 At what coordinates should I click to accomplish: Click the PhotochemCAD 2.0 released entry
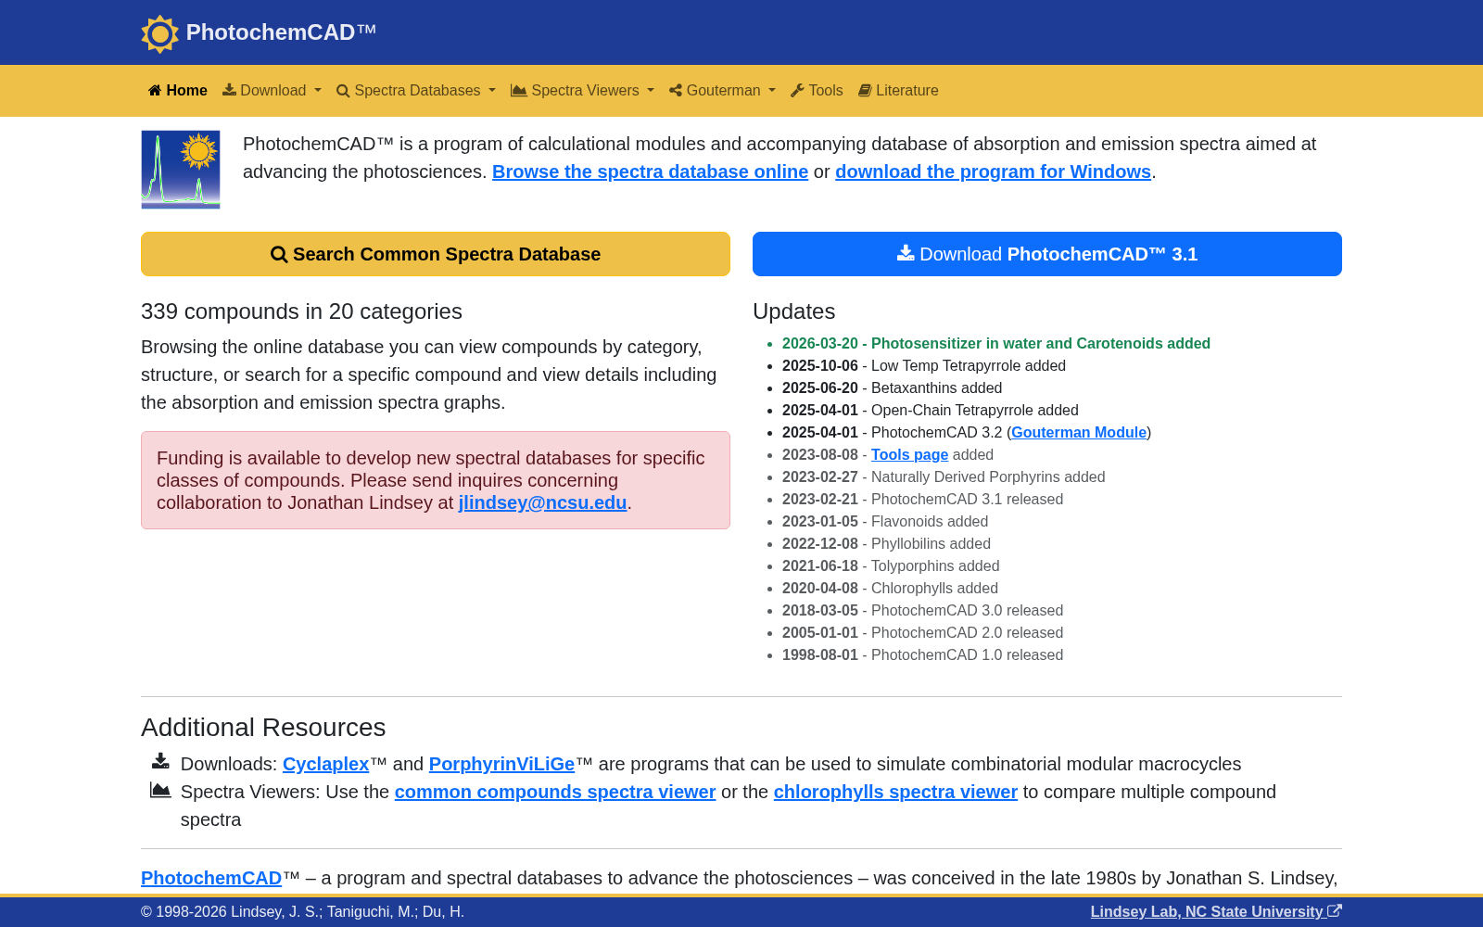pos(922,632)
